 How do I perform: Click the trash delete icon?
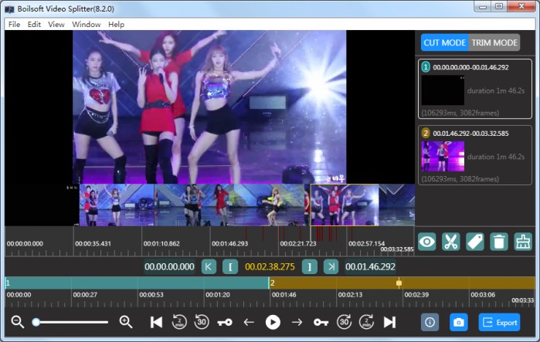point(499,242)
